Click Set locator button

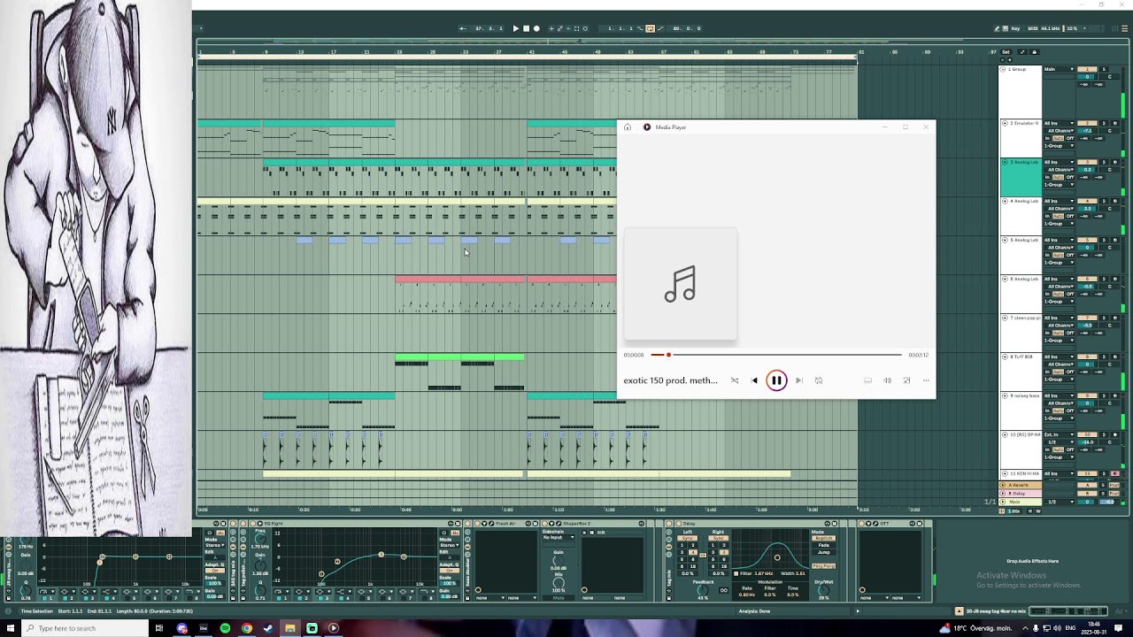pyautogui.click(x=1006, y=52)
